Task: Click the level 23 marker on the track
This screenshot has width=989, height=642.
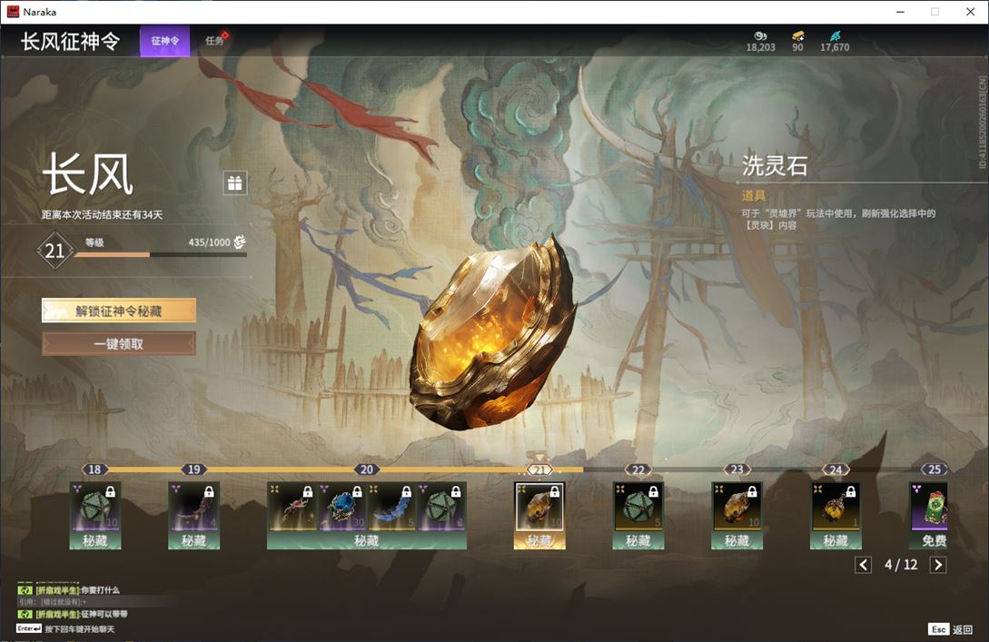Action: pos(737,469)
